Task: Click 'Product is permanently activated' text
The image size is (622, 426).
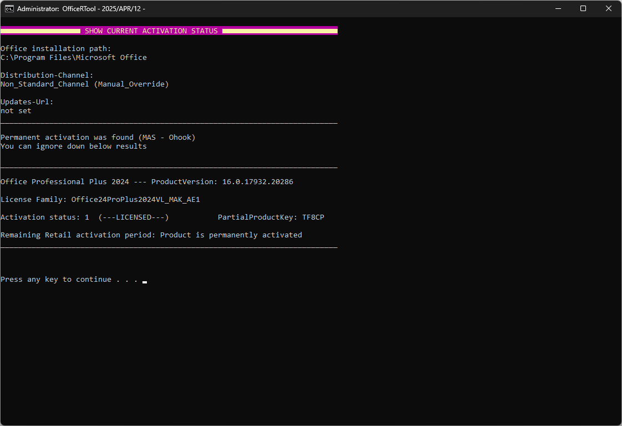Action: click(231, 235)
